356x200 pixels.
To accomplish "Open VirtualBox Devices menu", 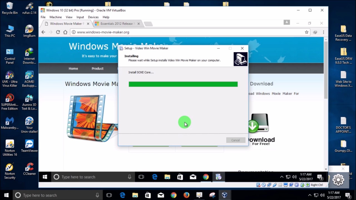I will pos(93,17).
